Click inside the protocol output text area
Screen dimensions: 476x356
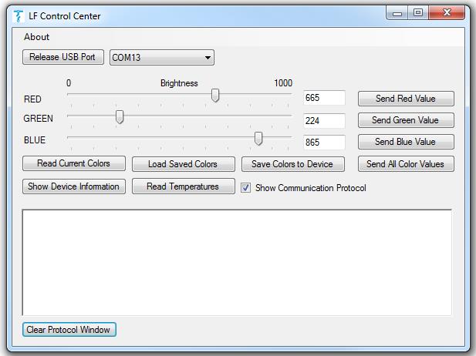tap(237, 262)
